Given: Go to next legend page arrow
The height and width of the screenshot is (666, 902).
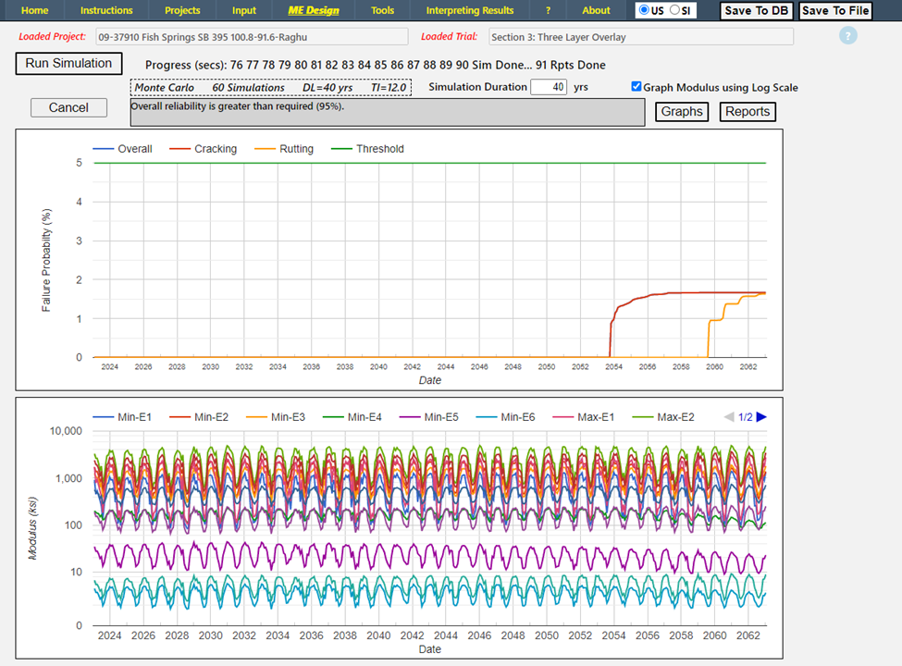Looking at the screenshot, I should (761, 417).
